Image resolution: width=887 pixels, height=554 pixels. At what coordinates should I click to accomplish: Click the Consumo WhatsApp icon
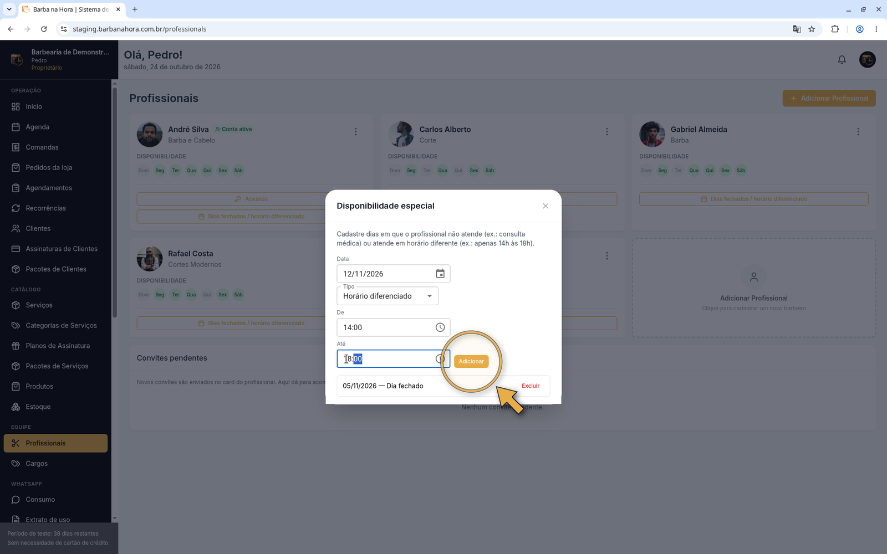point(16,500)
